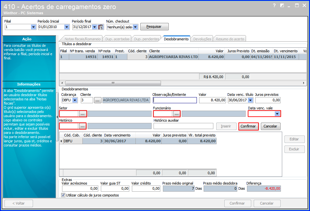The image size is (310, 211).
Task: Click the Inserir button
Action: (226, 126)
